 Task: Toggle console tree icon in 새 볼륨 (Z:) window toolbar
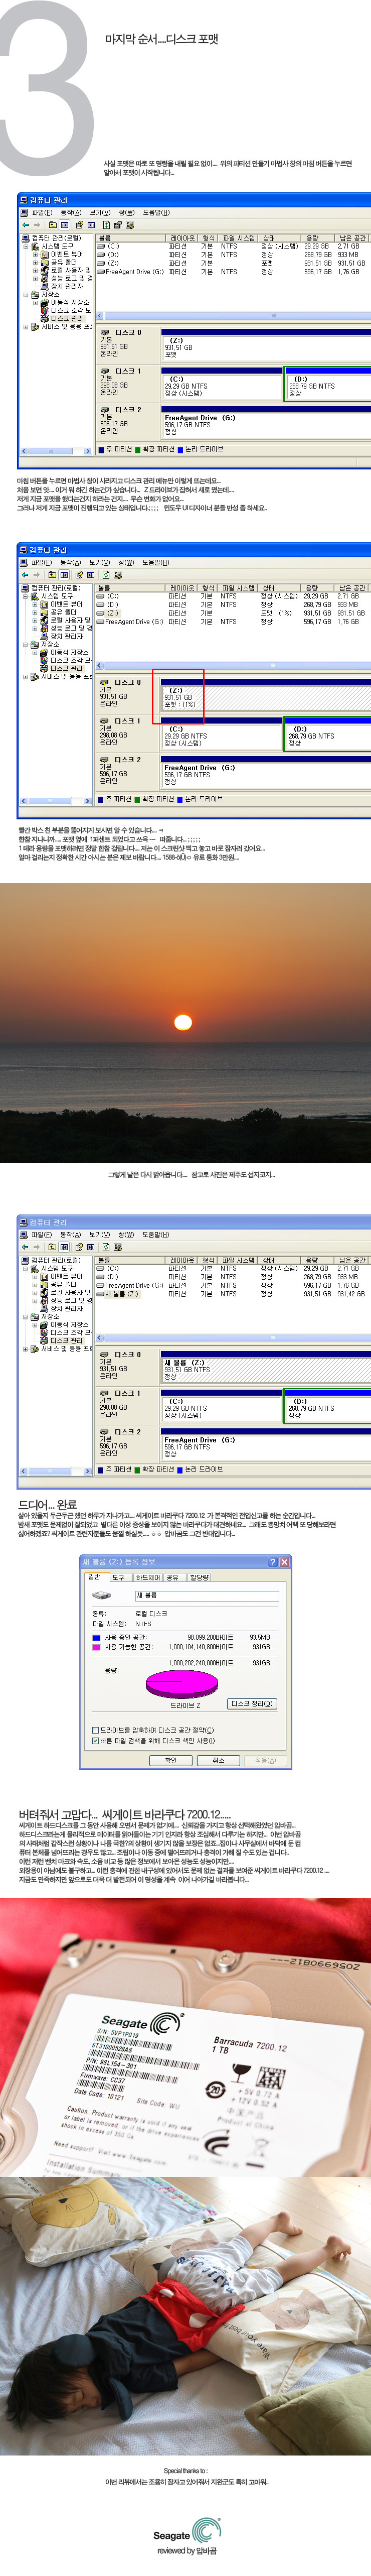point(64,1247)
